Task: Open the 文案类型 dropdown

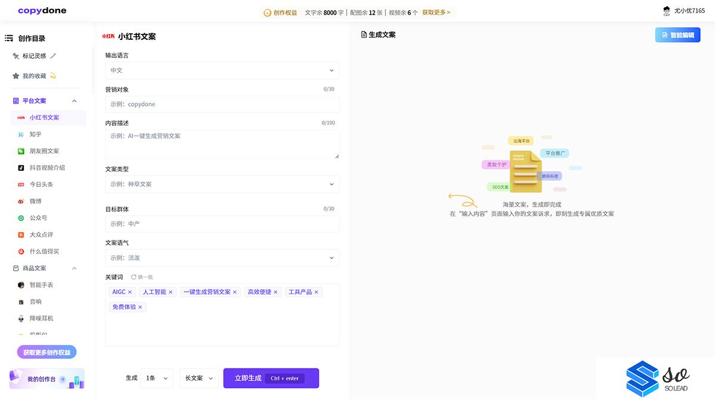Action: tap(222, 184)
